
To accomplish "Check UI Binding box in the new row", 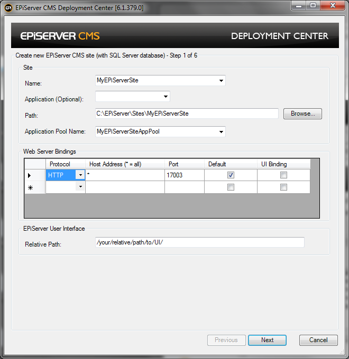I will pos(283,187).
